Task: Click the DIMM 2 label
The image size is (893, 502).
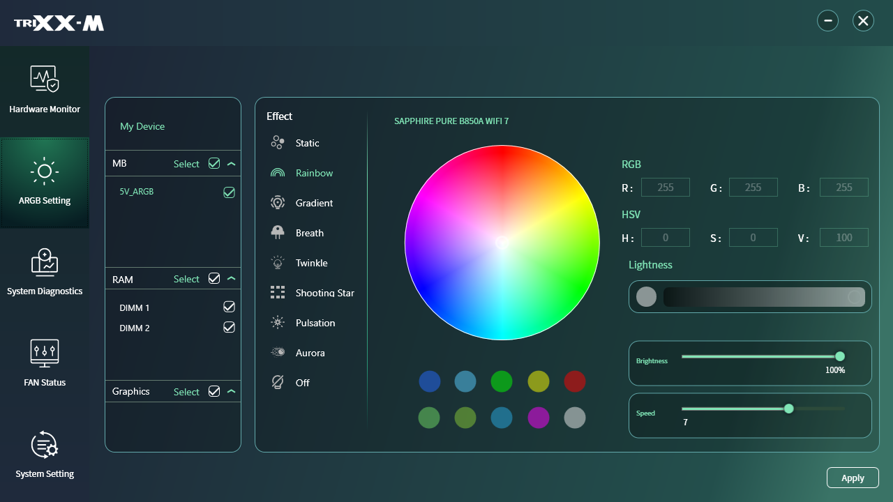Action: (135, 328)
